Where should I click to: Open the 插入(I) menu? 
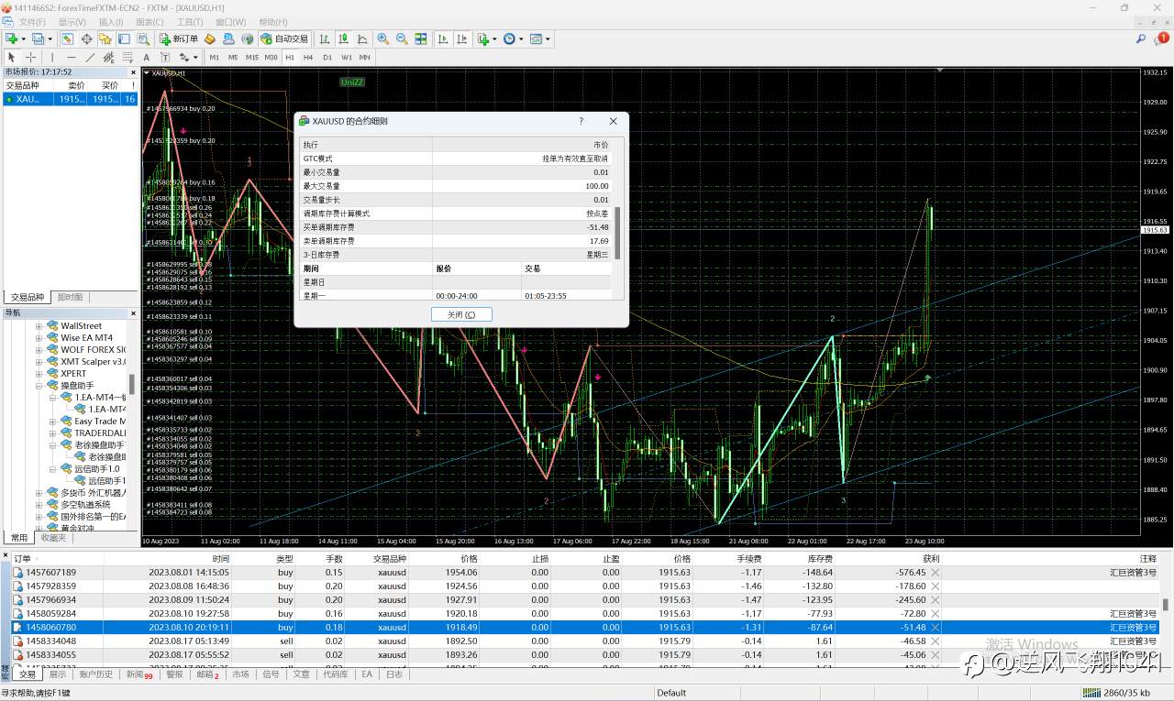111,22
